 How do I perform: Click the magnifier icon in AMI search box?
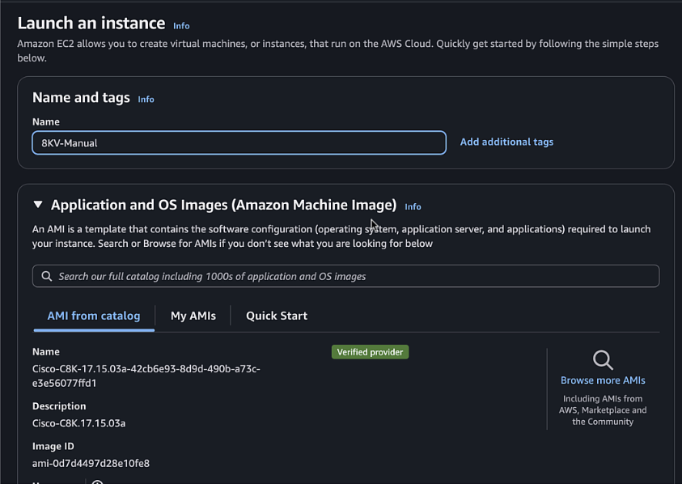[x=47, y=276]
